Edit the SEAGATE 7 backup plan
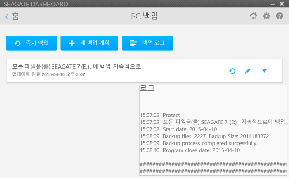The height and width of the screenshot is (178, 289). [248, 71]
